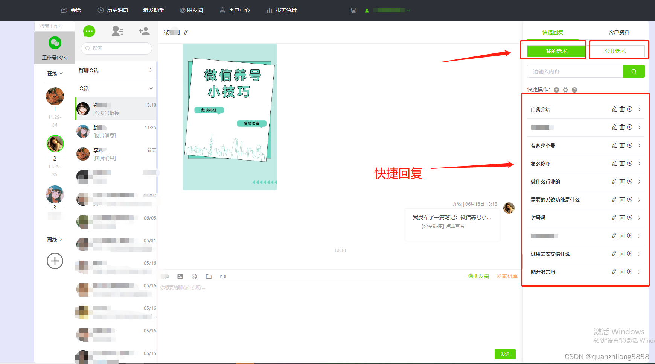Select the 试用需要提供什么 quick reply text
The height and width of the screenshot is (364, 655).
click(550, 254)
